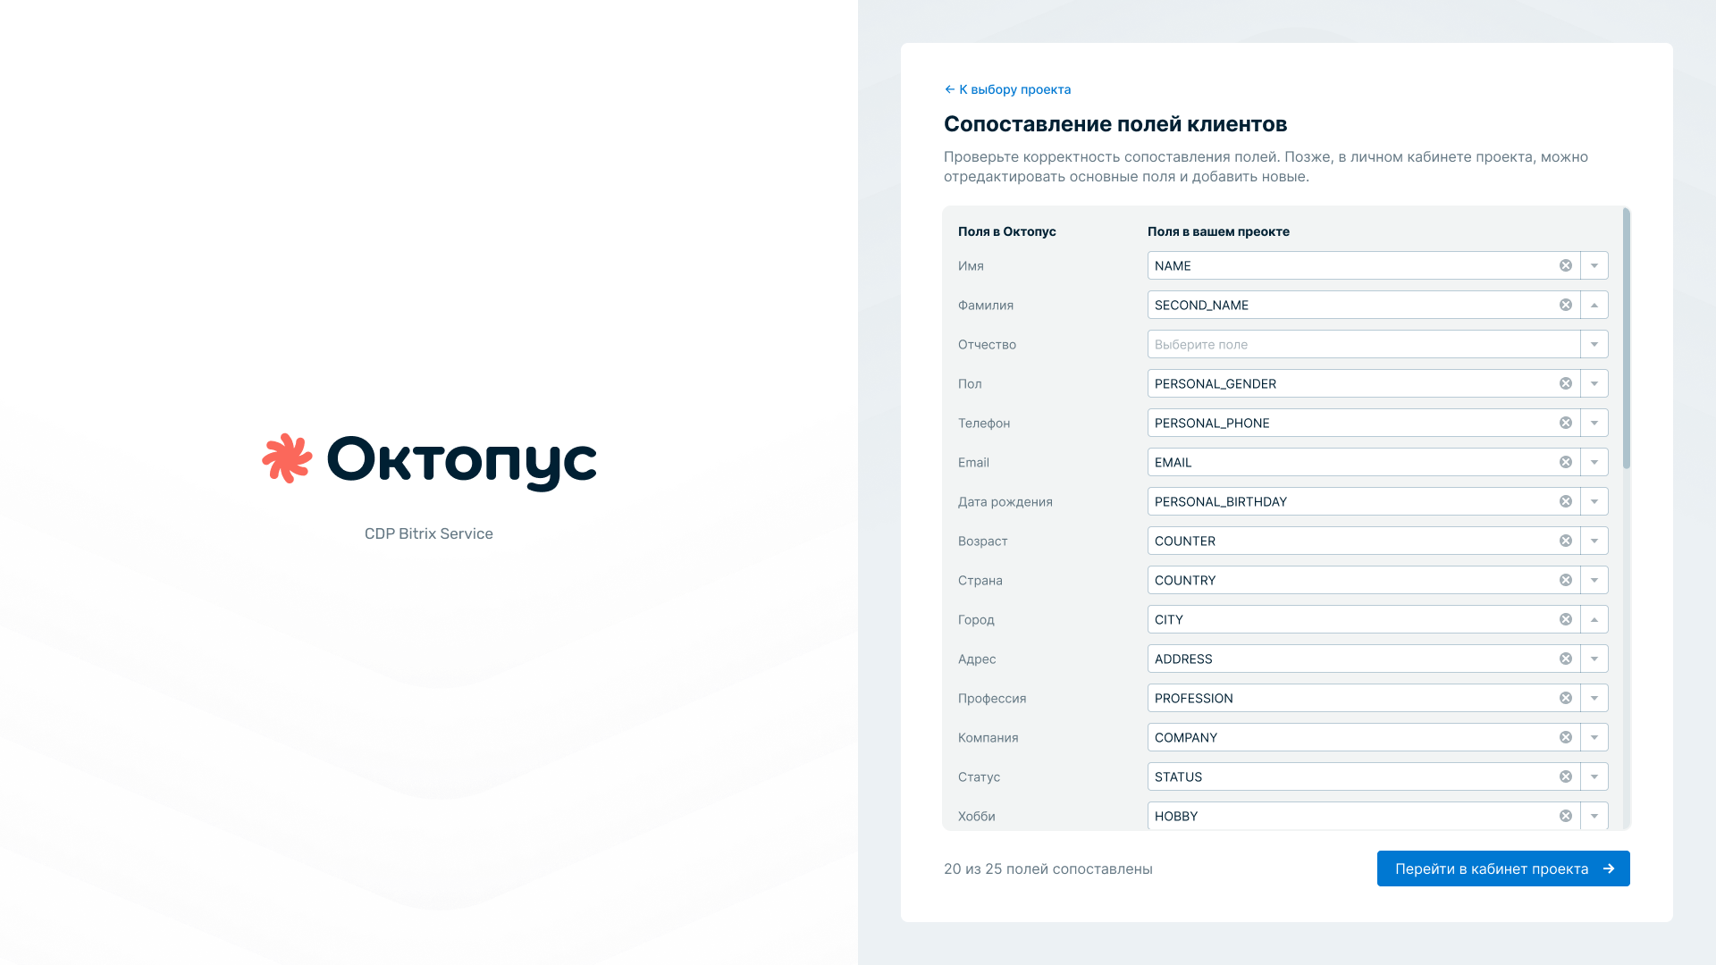Collapse the Город dropdown arrow

[1594, 619]
